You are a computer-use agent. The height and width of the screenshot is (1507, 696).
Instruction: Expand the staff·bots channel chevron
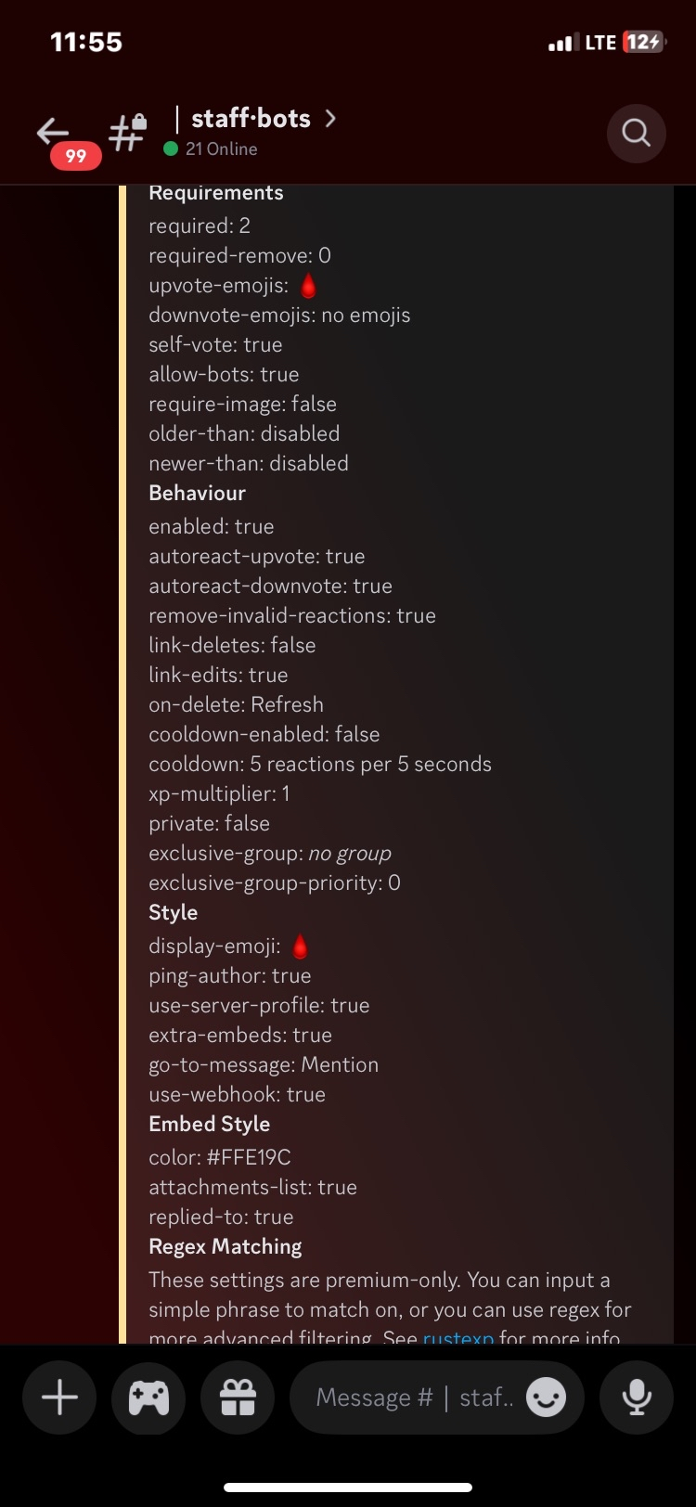pos(330,119)
